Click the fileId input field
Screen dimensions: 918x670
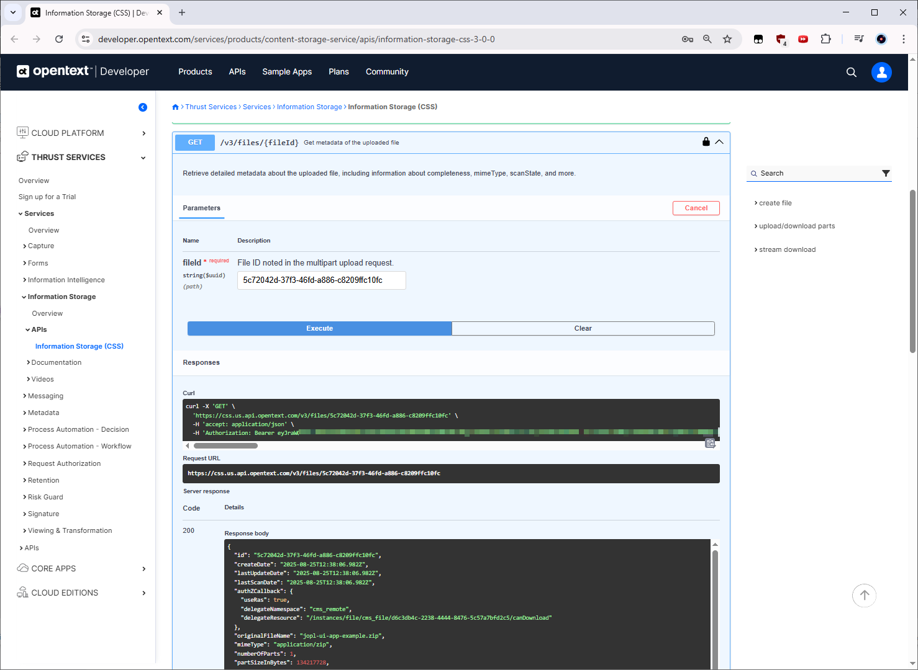[322, 280]
